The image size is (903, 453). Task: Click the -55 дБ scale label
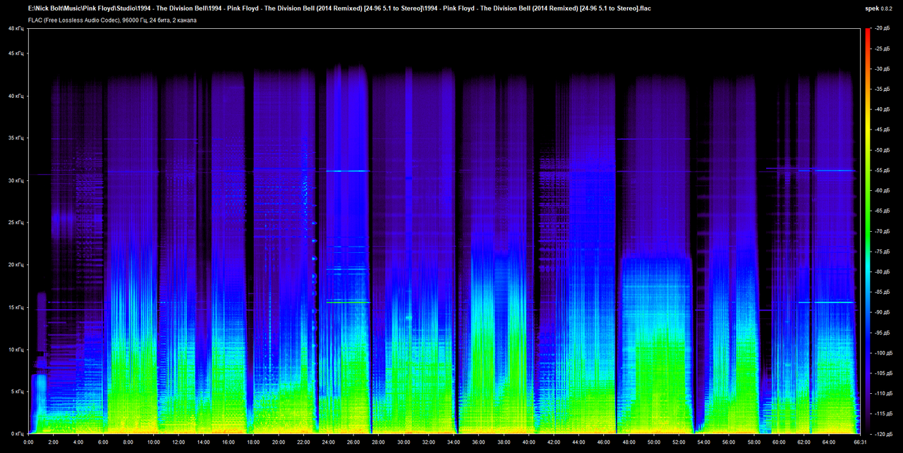881,170
